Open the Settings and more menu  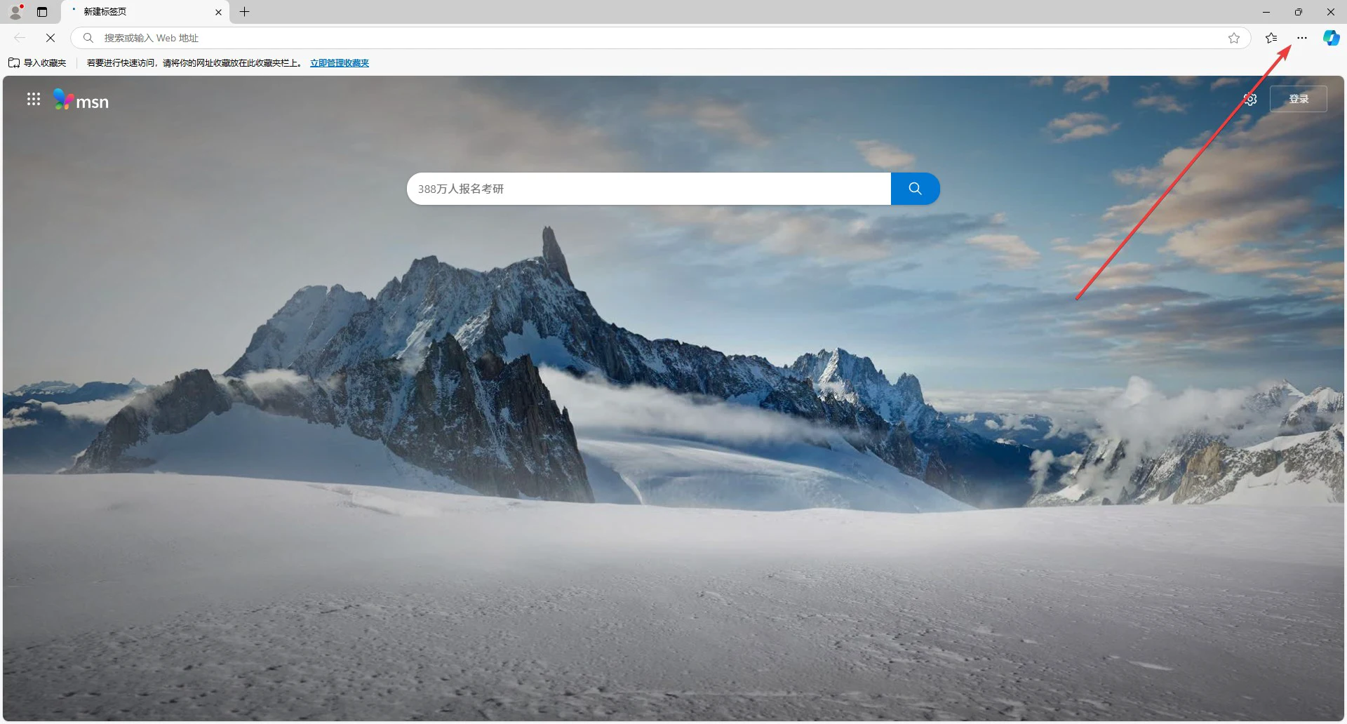1302,38
